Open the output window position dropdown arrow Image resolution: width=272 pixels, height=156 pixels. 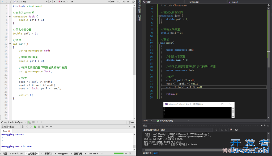(262, 126)
